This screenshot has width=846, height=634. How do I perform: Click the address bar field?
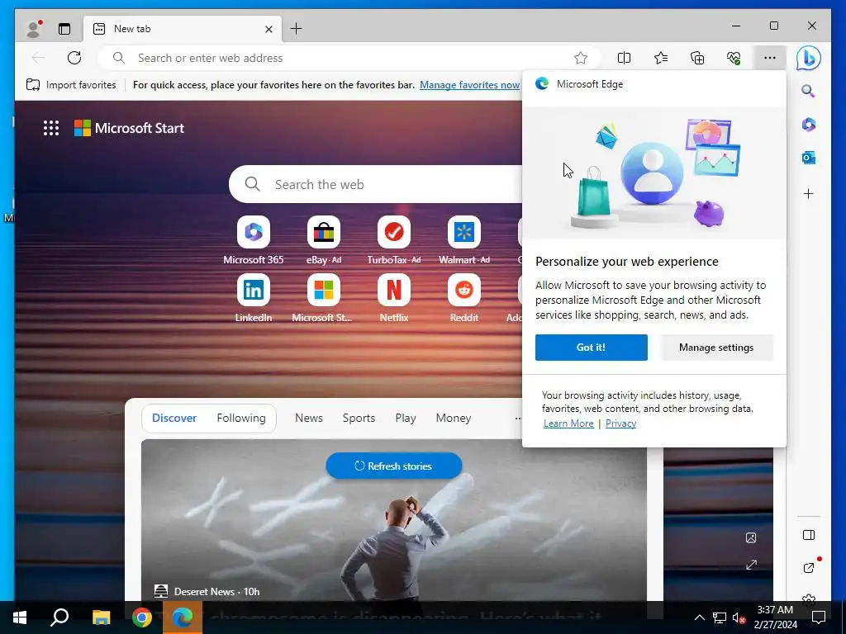click(349, 58)
